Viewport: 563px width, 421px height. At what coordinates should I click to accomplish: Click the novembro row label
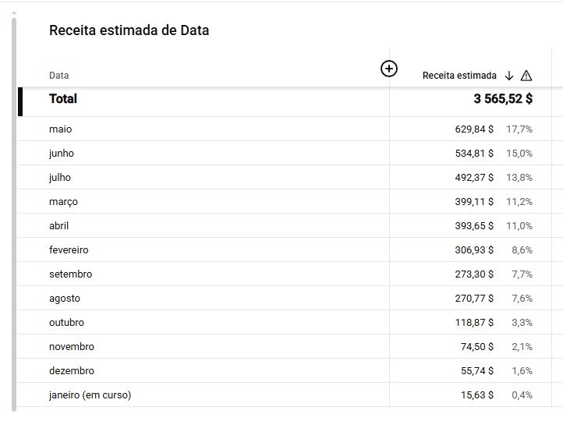(x=71, y=347)
